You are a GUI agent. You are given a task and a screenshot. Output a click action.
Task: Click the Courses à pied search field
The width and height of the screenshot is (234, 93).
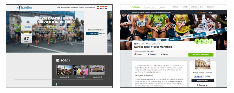pyautogui.click(x=151, y=7)
